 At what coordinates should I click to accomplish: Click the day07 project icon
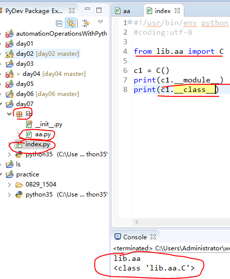click(10, 104)
